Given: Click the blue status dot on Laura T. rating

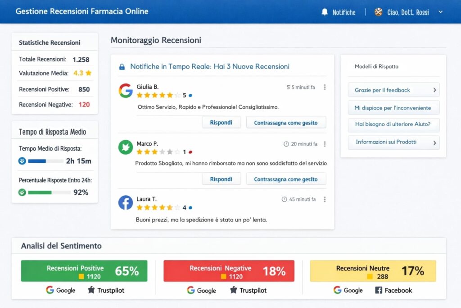Looking at the screenshot, I should pos(190,207).
